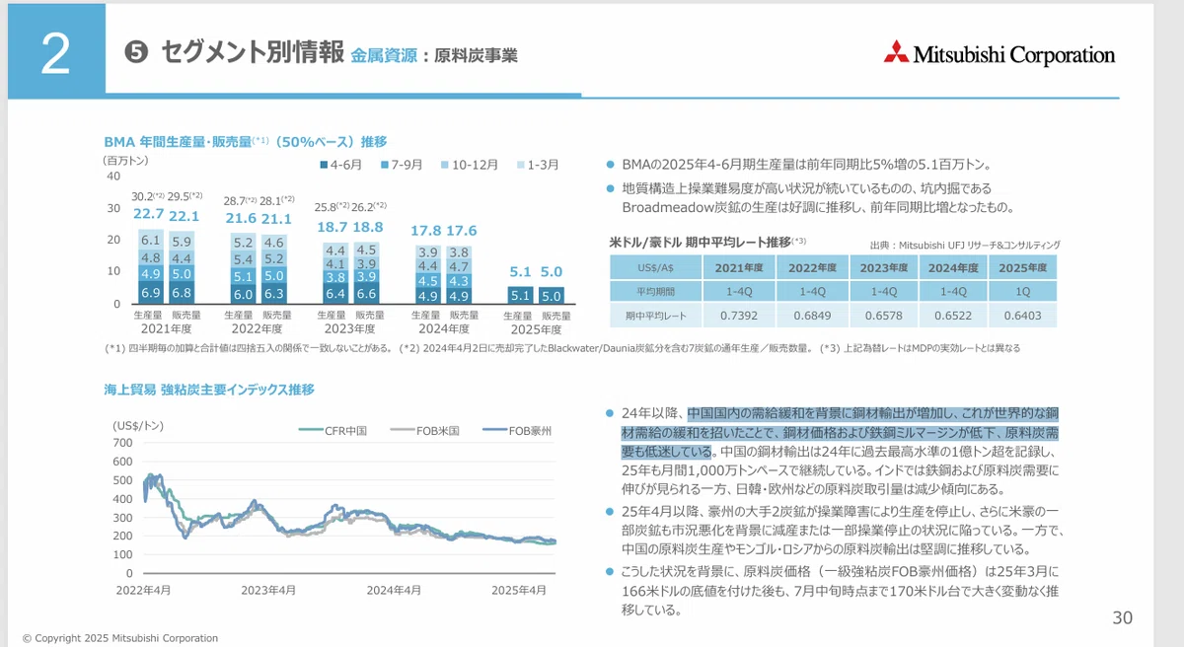Screen dimensions: 1184x647
Task: Click the 期中平均レート row label cell
Action: (655, 316)
